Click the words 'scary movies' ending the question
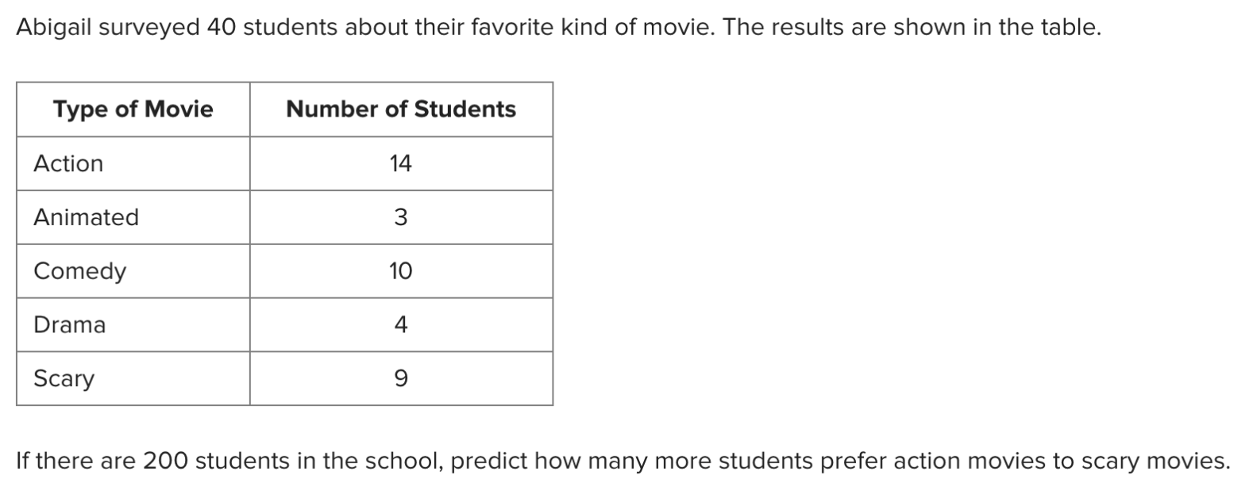The width and height of the screenshot is (1253, 502). pos(1147,461)
